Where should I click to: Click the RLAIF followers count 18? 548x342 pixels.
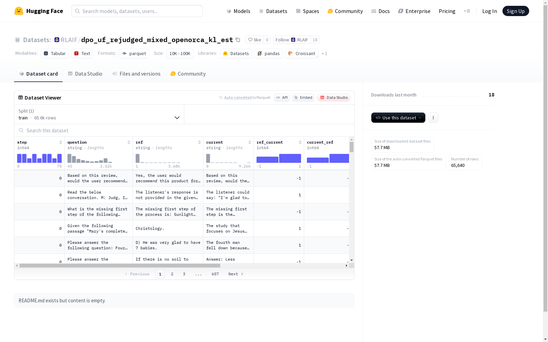(x=315, y=40)
